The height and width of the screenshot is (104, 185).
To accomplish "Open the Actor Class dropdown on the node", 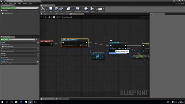I will [x=73, y=45].
